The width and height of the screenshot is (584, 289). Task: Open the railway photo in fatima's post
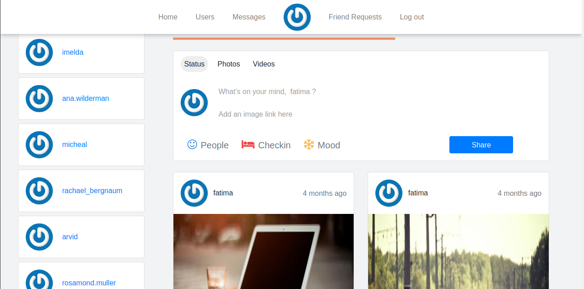tap(458, 251)
